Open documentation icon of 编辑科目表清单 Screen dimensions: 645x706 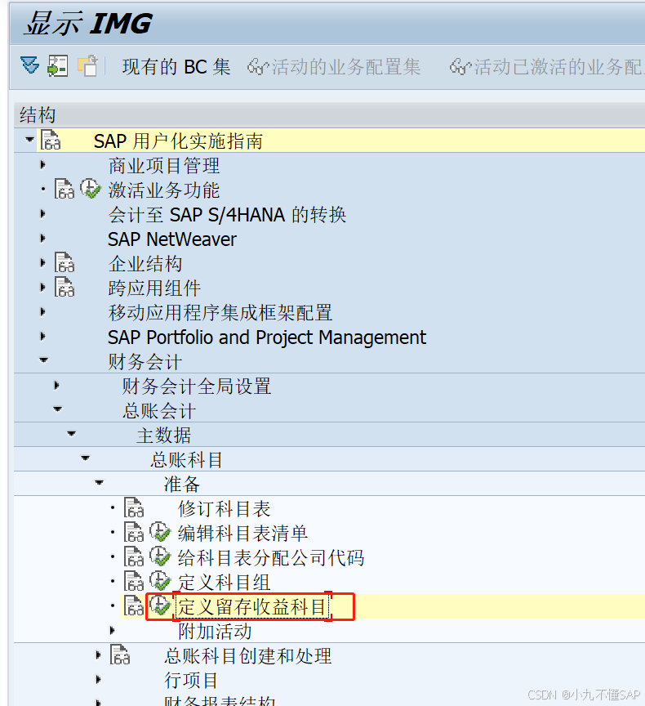(134, 532)
